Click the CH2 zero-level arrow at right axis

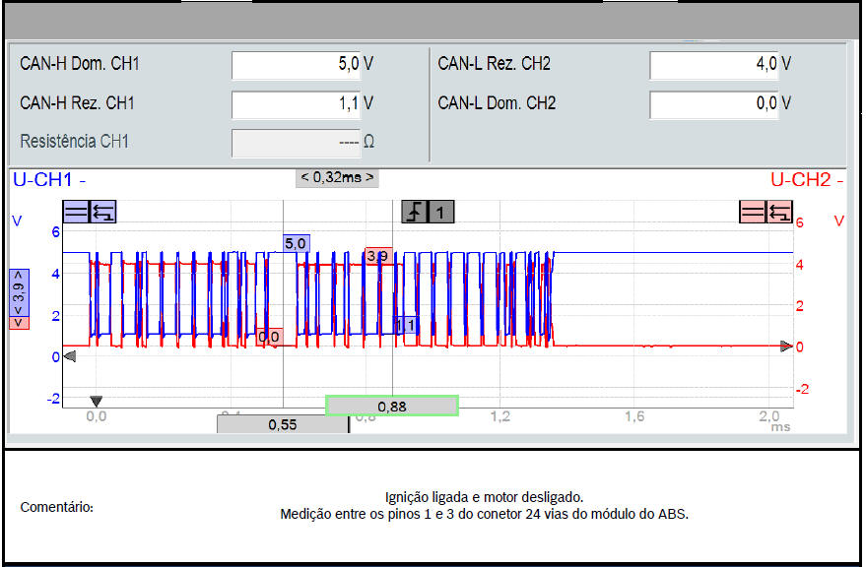click(786, 346)
